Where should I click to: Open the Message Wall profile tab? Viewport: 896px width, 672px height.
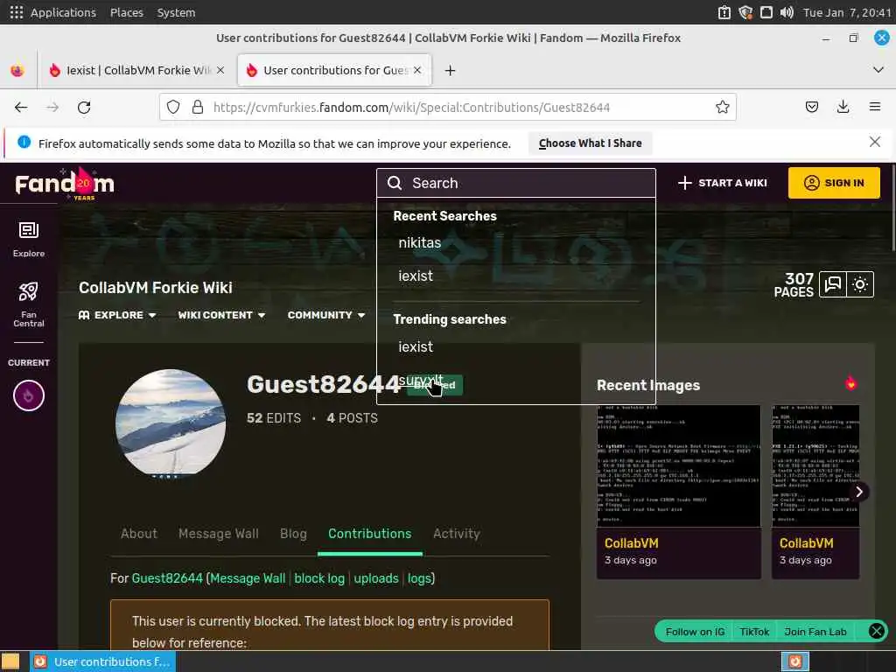tap(218, 534)
